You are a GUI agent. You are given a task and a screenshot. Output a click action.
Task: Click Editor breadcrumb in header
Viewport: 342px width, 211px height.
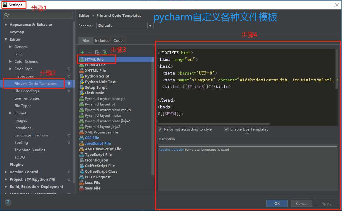(x=84, y=16)
